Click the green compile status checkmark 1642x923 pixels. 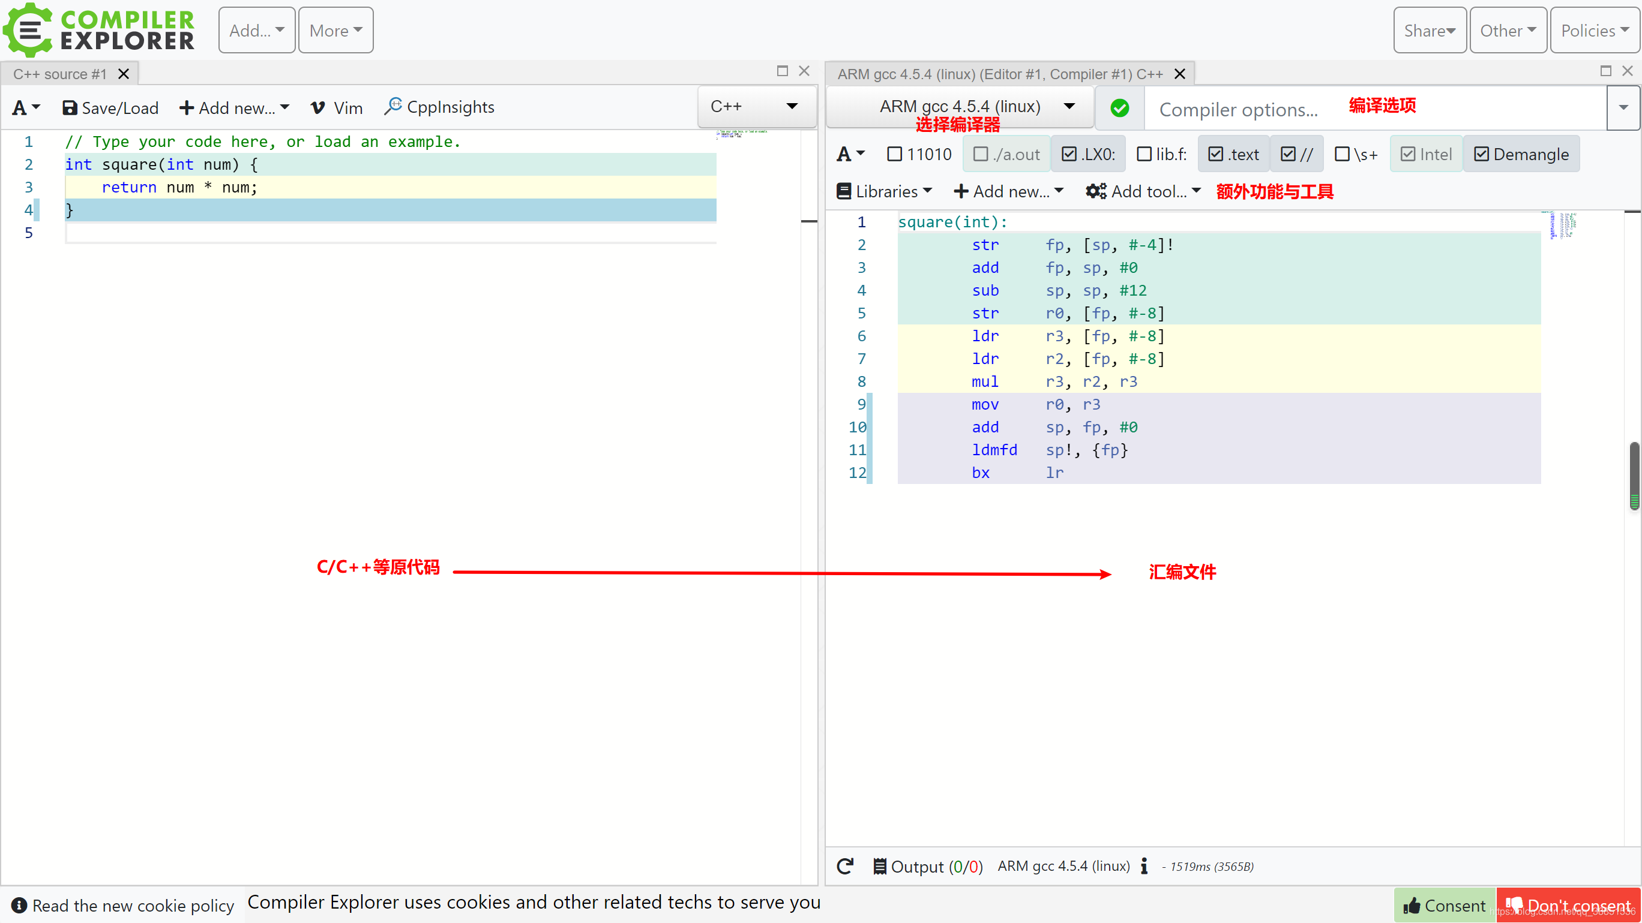click(1119, 109)
